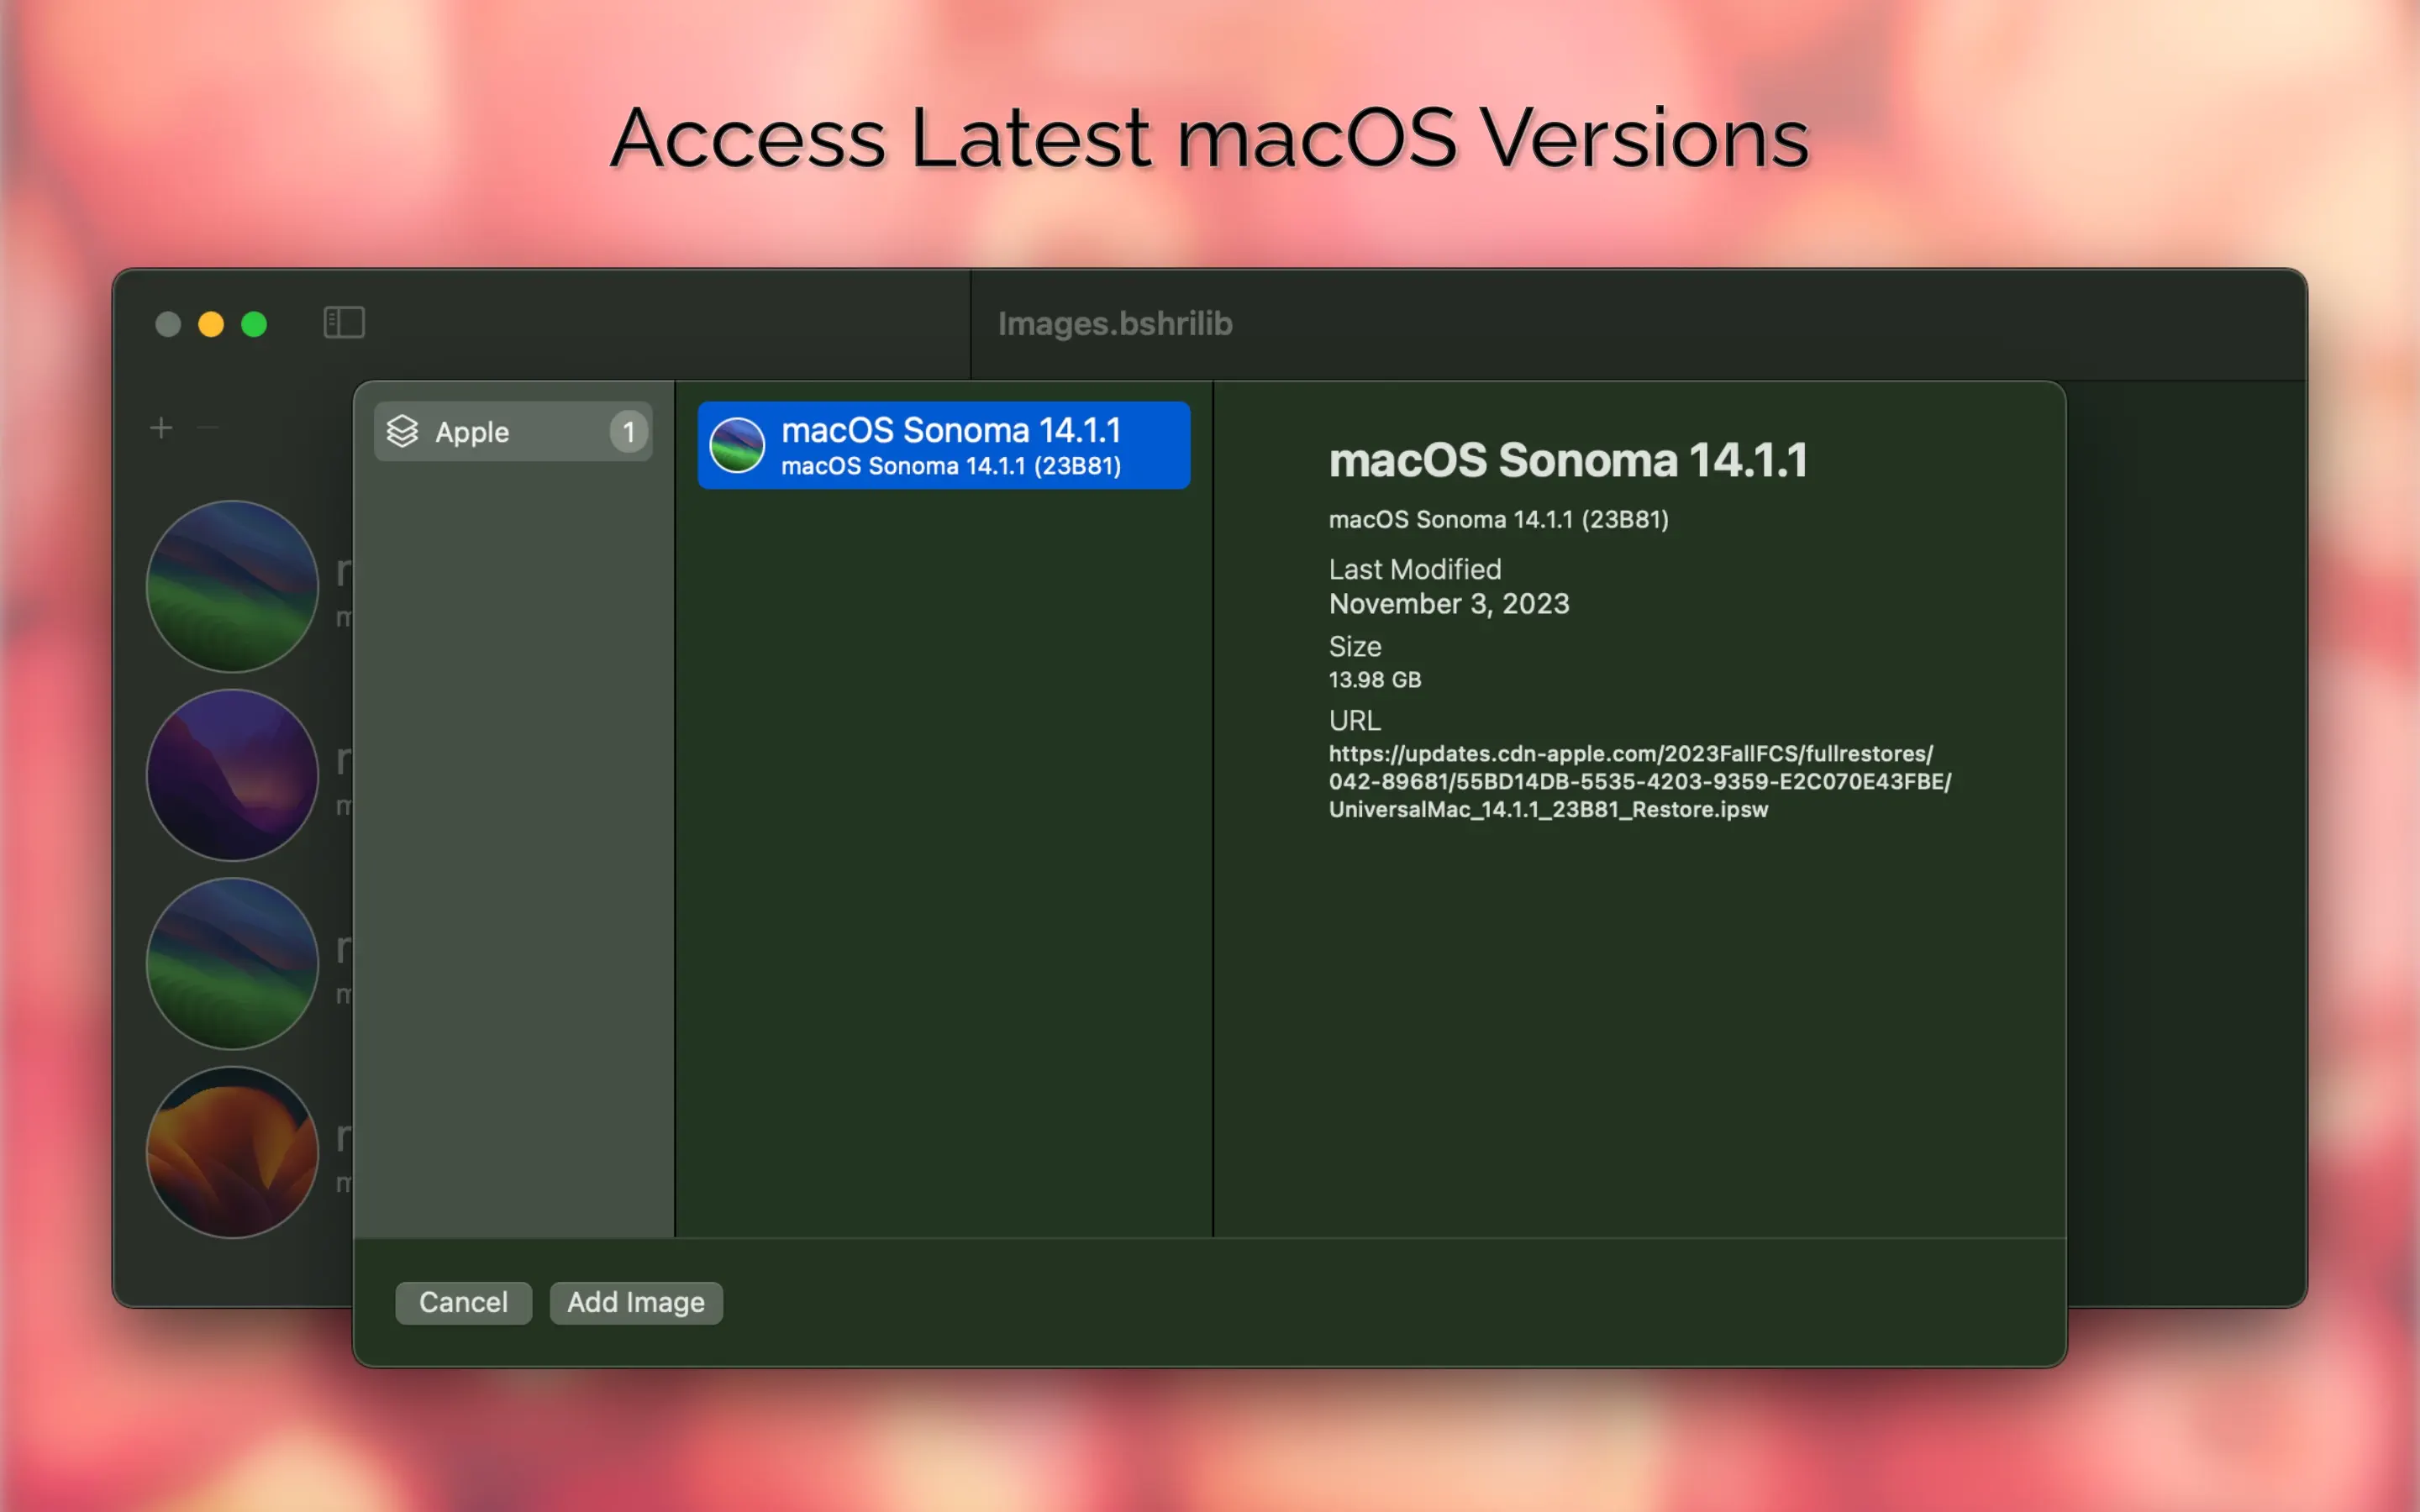The width and height of the screenshot is (2420, 1512).
Task: Click the minus remove image button
Action: tap(208, 428)
